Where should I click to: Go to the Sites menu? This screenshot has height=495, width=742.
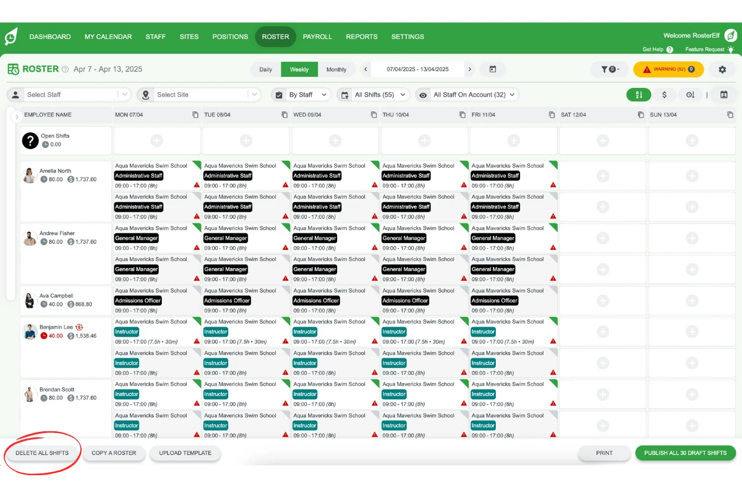(x=189, y=37)
